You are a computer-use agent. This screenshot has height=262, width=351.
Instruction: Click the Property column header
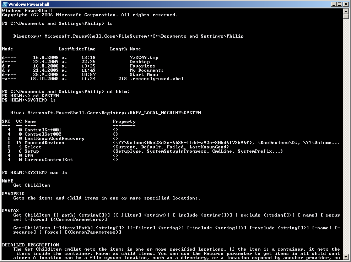[124, 121]
